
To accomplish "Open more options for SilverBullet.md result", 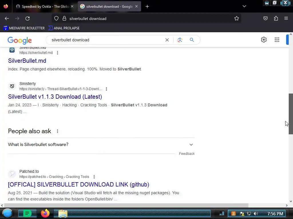I will 58,53.
